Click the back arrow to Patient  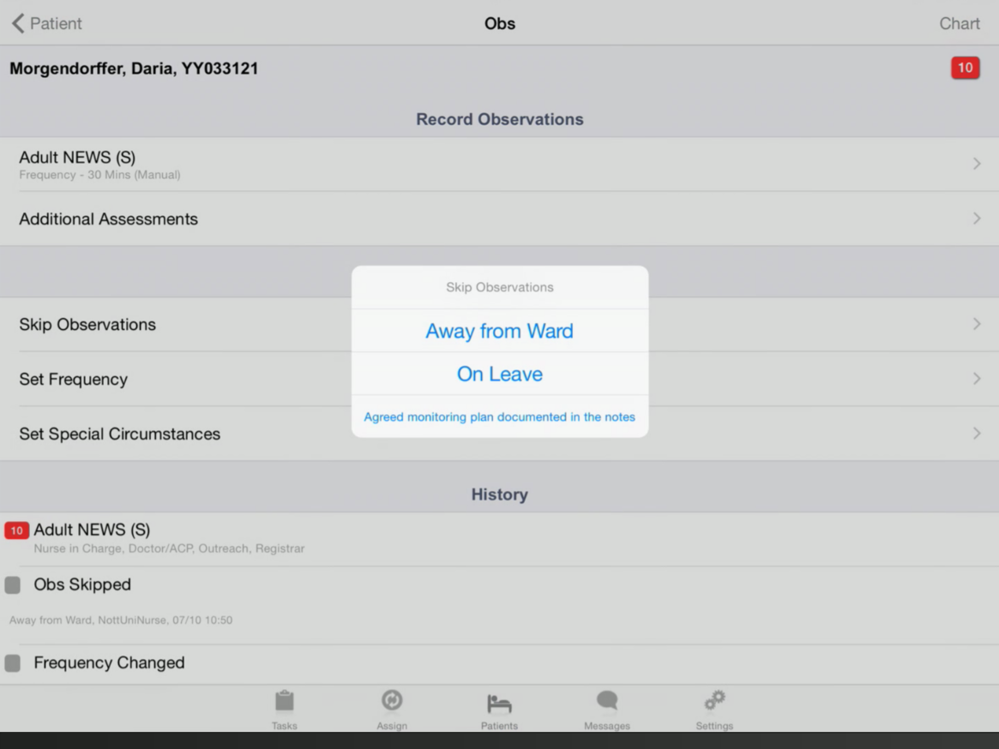coord(19,23)
